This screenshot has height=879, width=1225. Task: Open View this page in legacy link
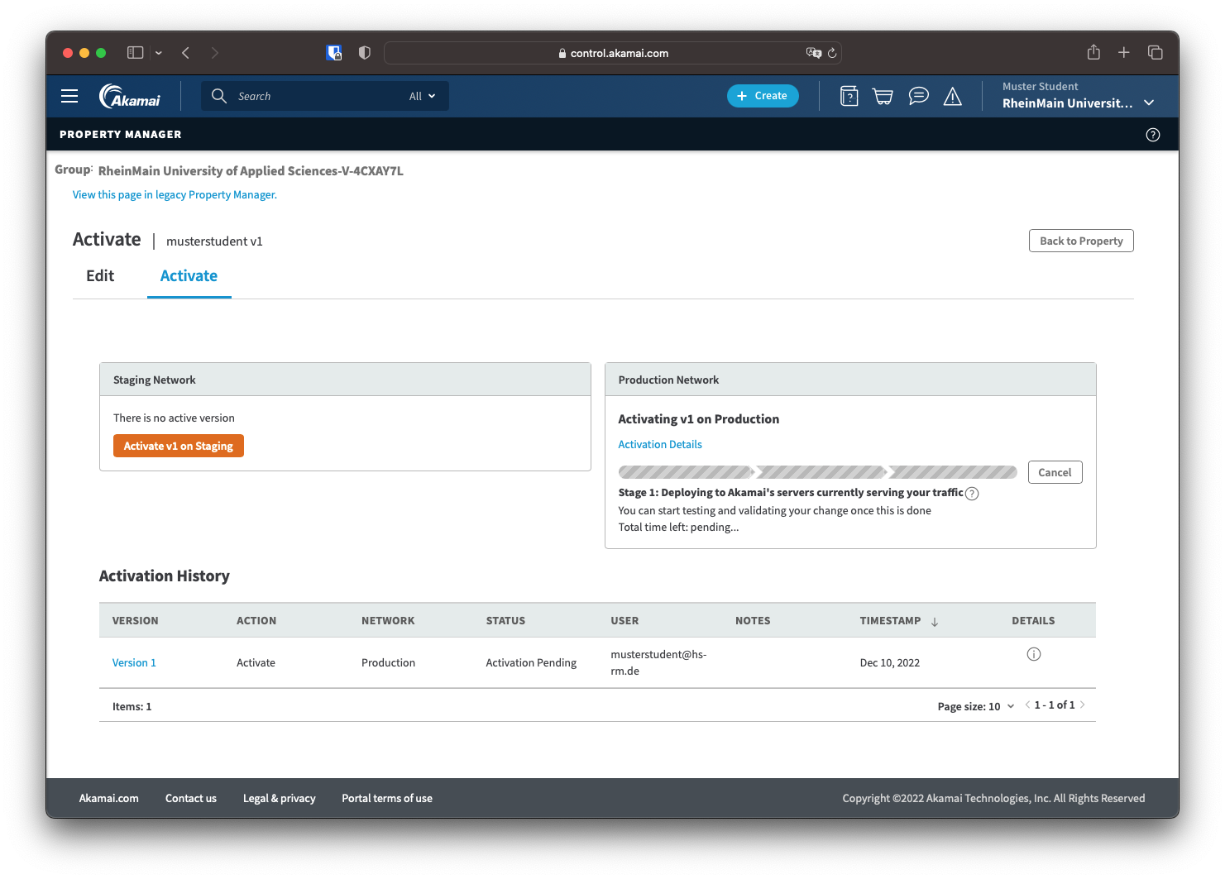(x=175, y=195)
